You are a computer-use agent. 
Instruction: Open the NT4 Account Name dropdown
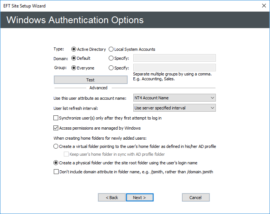[174, 98]
